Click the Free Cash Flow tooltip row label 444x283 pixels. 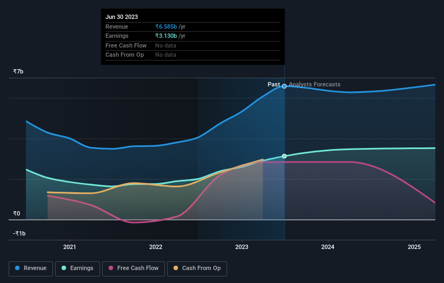[x=126, y=45]
